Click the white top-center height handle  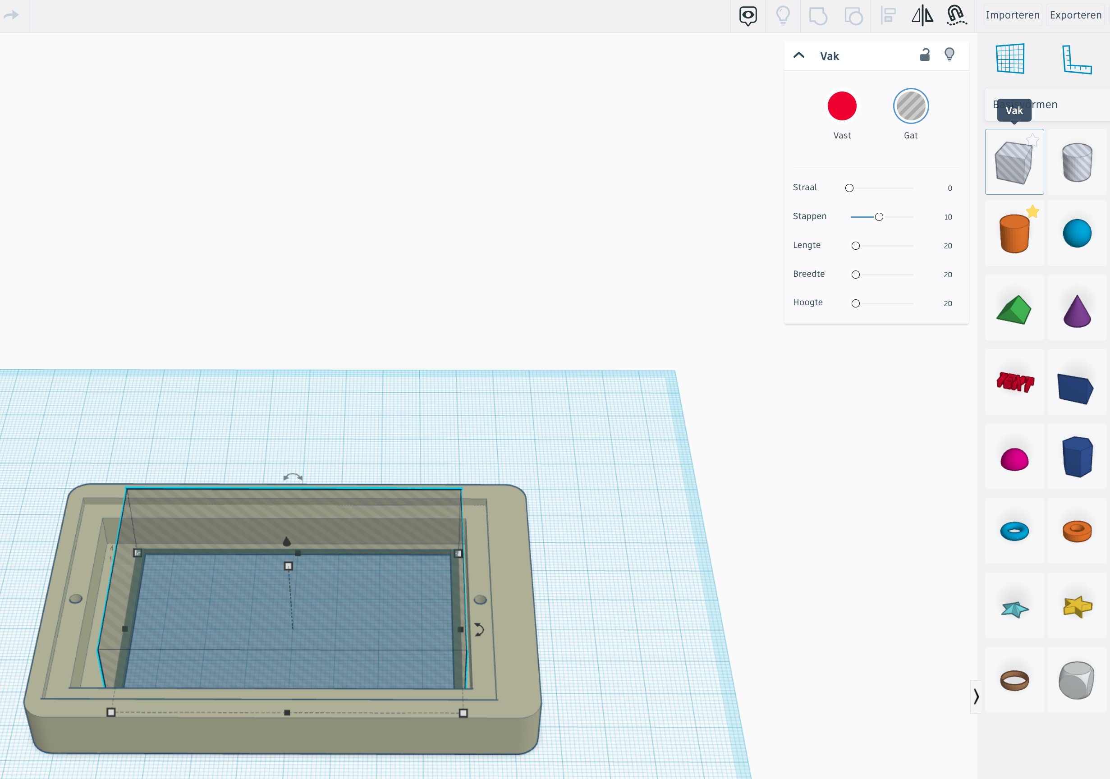coord(288,565)
